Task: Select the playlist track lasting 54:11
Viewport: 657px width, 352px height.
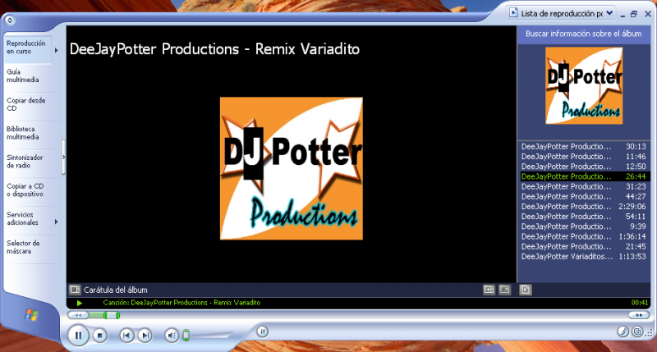Action: (x=584, y=217)
